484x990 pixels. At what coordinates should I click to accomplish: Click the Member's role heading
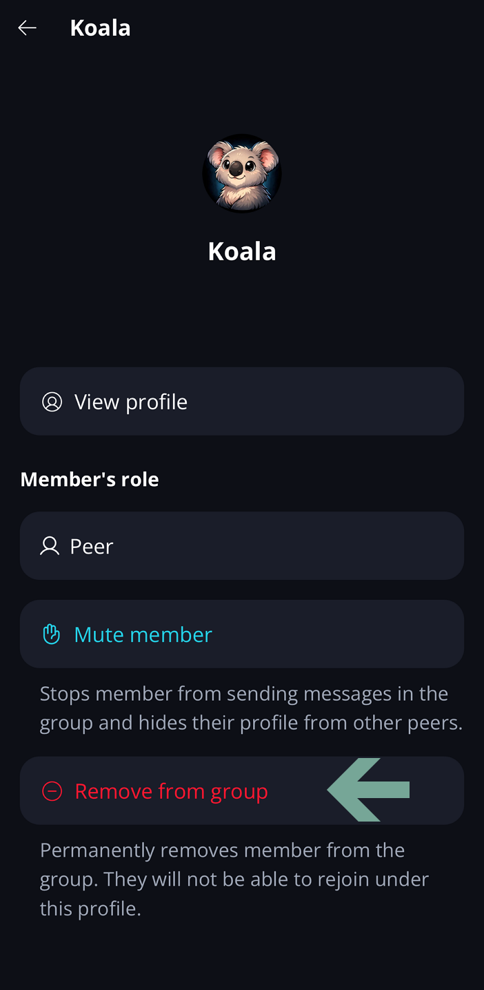pyautogui.click(x=90, y=479)
